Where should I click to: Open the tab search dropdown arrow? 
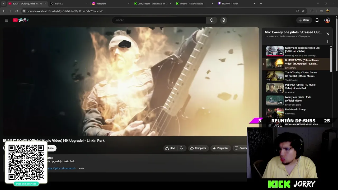(x=3, y=4)
